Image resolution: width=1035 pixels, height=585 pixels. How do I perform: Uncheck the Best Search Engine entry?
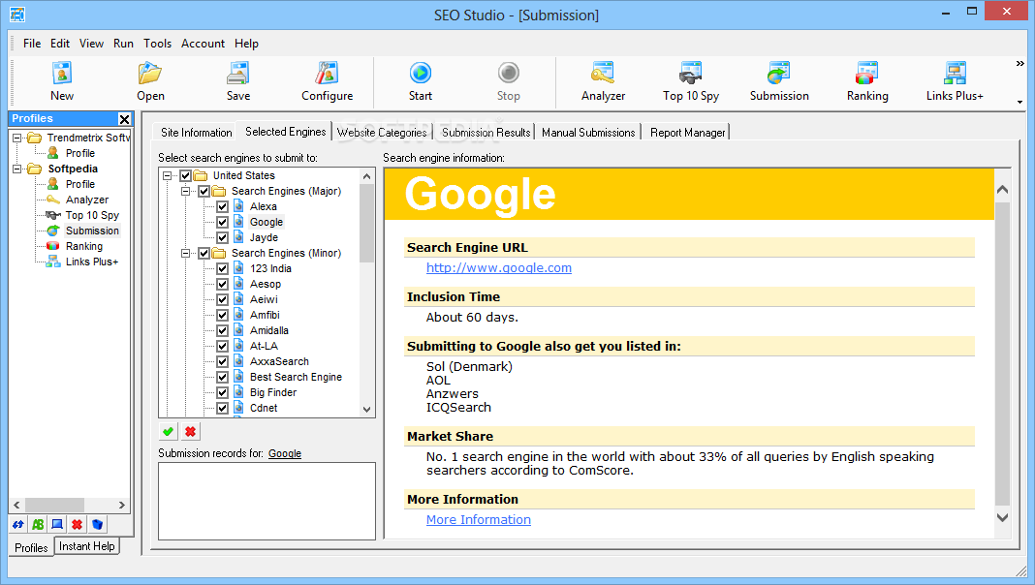click(x=223, y=378)
